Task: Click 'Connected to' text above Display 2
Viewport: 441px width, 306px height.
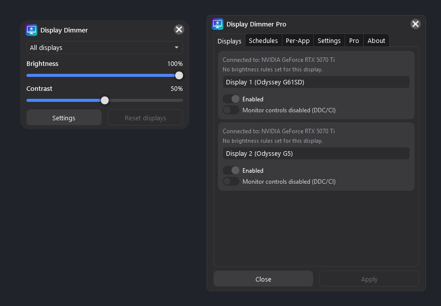Action: [x=278, y=131]
